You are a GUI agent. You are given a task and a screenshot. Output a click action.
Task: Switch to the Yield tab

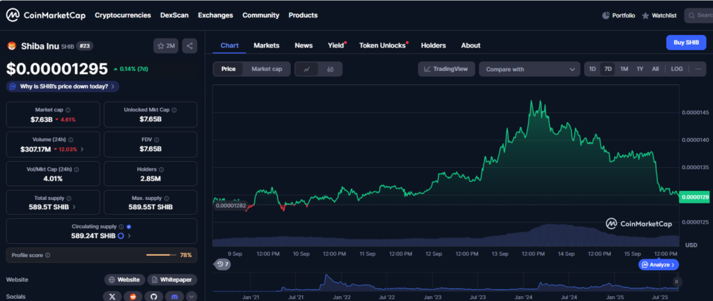point(336,45)
